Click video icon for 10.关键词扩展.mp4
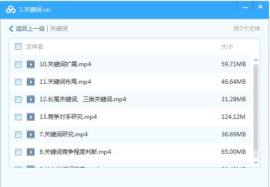This screenshot has width=270, height=187. point(31,64)
